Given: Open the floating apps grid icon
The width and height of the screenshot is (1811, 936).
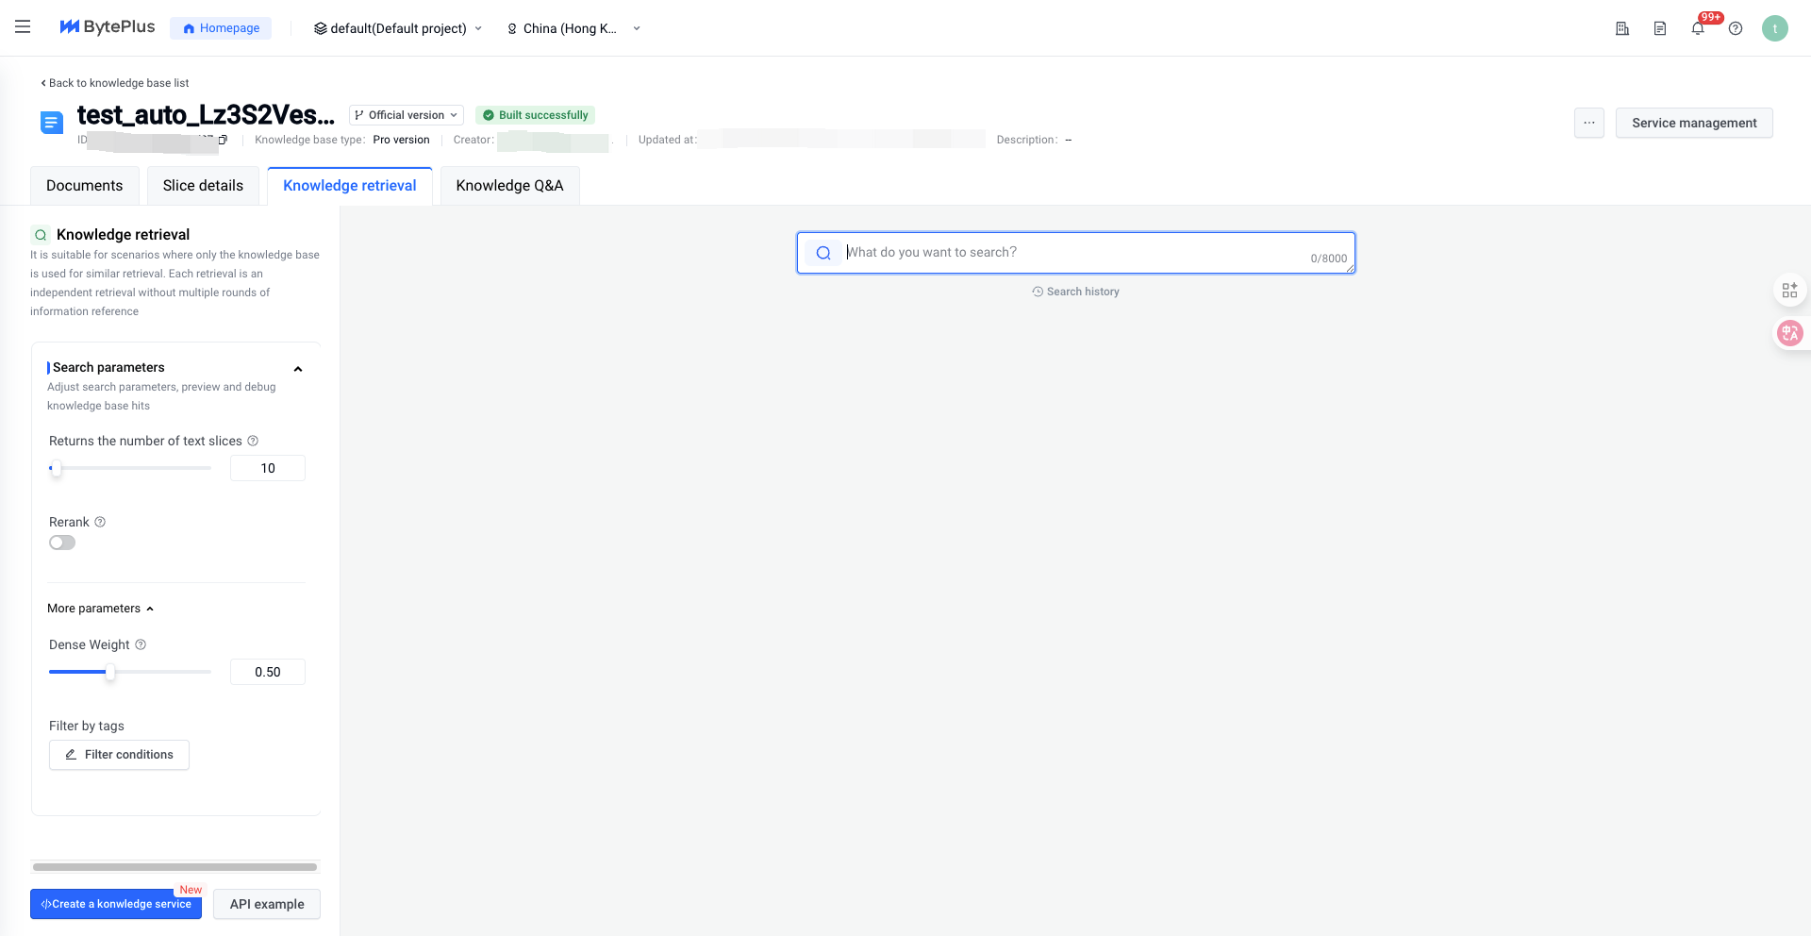Looking at the screenshot, I should 1789,290.
